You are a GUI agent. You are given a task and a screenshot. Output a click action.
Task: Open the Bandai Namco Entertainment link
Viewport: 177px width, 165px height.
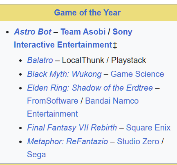[112, 101]
